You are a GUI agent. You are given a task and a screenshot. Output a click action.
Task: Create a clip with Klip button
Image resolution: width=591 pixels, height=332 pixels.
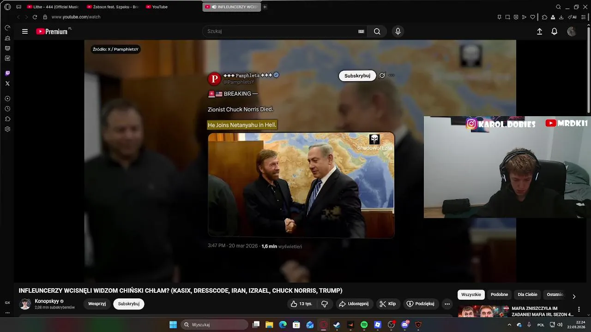coord(388,304)
